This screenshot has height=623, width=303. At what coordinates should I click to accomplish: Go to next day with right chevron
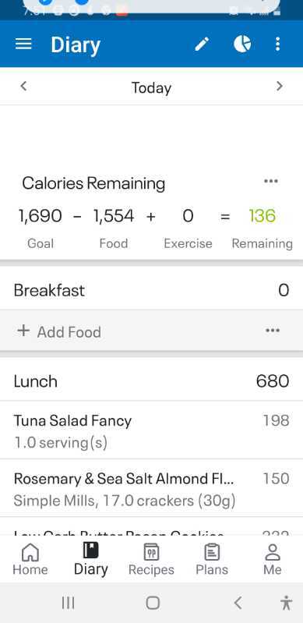tap(280, 86)
